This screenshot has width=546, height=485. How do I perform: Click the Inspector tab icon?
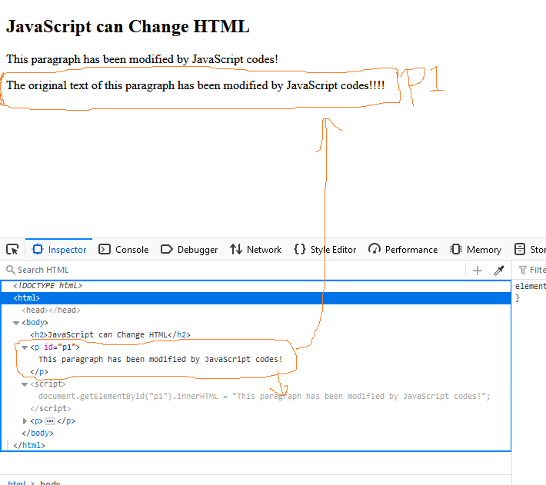38,250
